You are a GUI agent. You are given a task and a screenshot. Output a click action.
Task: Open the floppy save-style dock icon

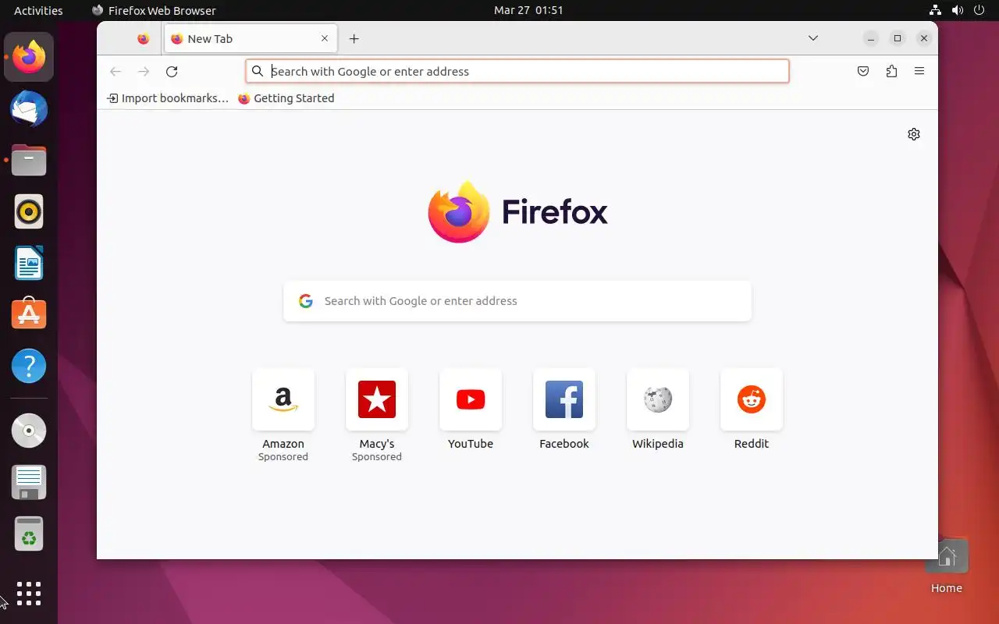click(x=29, y=482)
